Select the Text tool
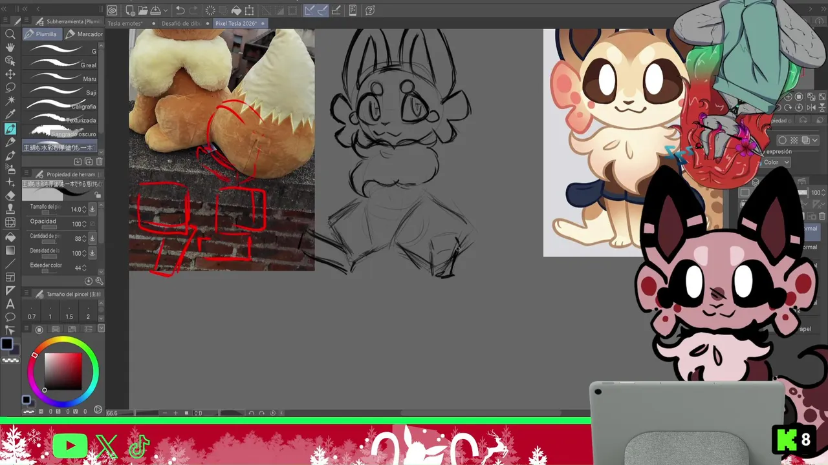The width and height of the screenshot is (828, 465). (10, 304)
